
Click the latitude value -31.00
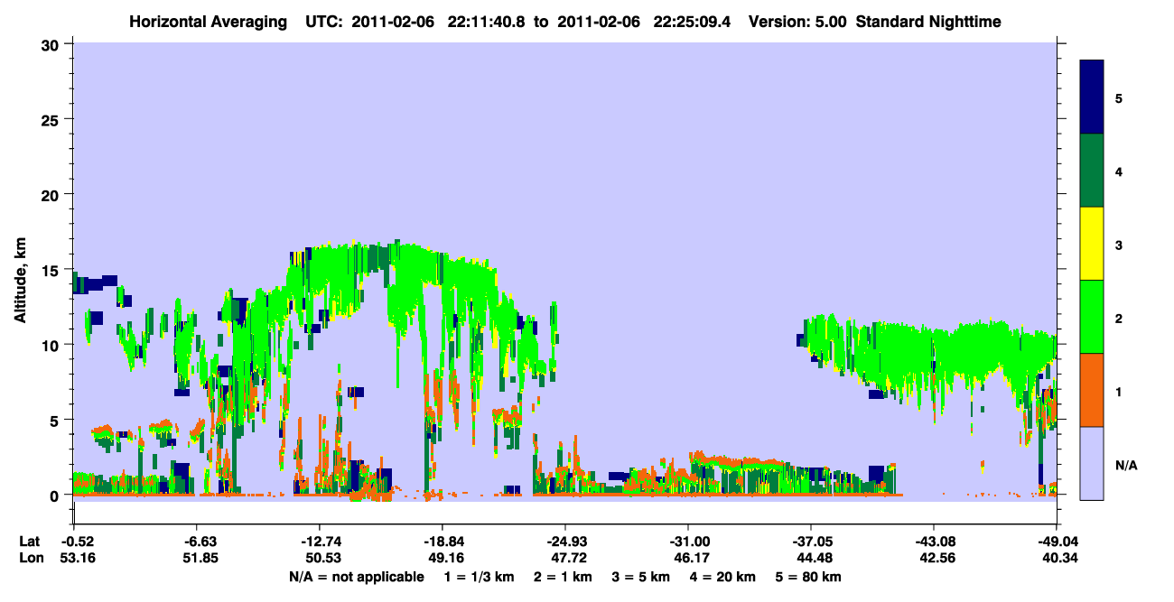[x=688, y=542]
